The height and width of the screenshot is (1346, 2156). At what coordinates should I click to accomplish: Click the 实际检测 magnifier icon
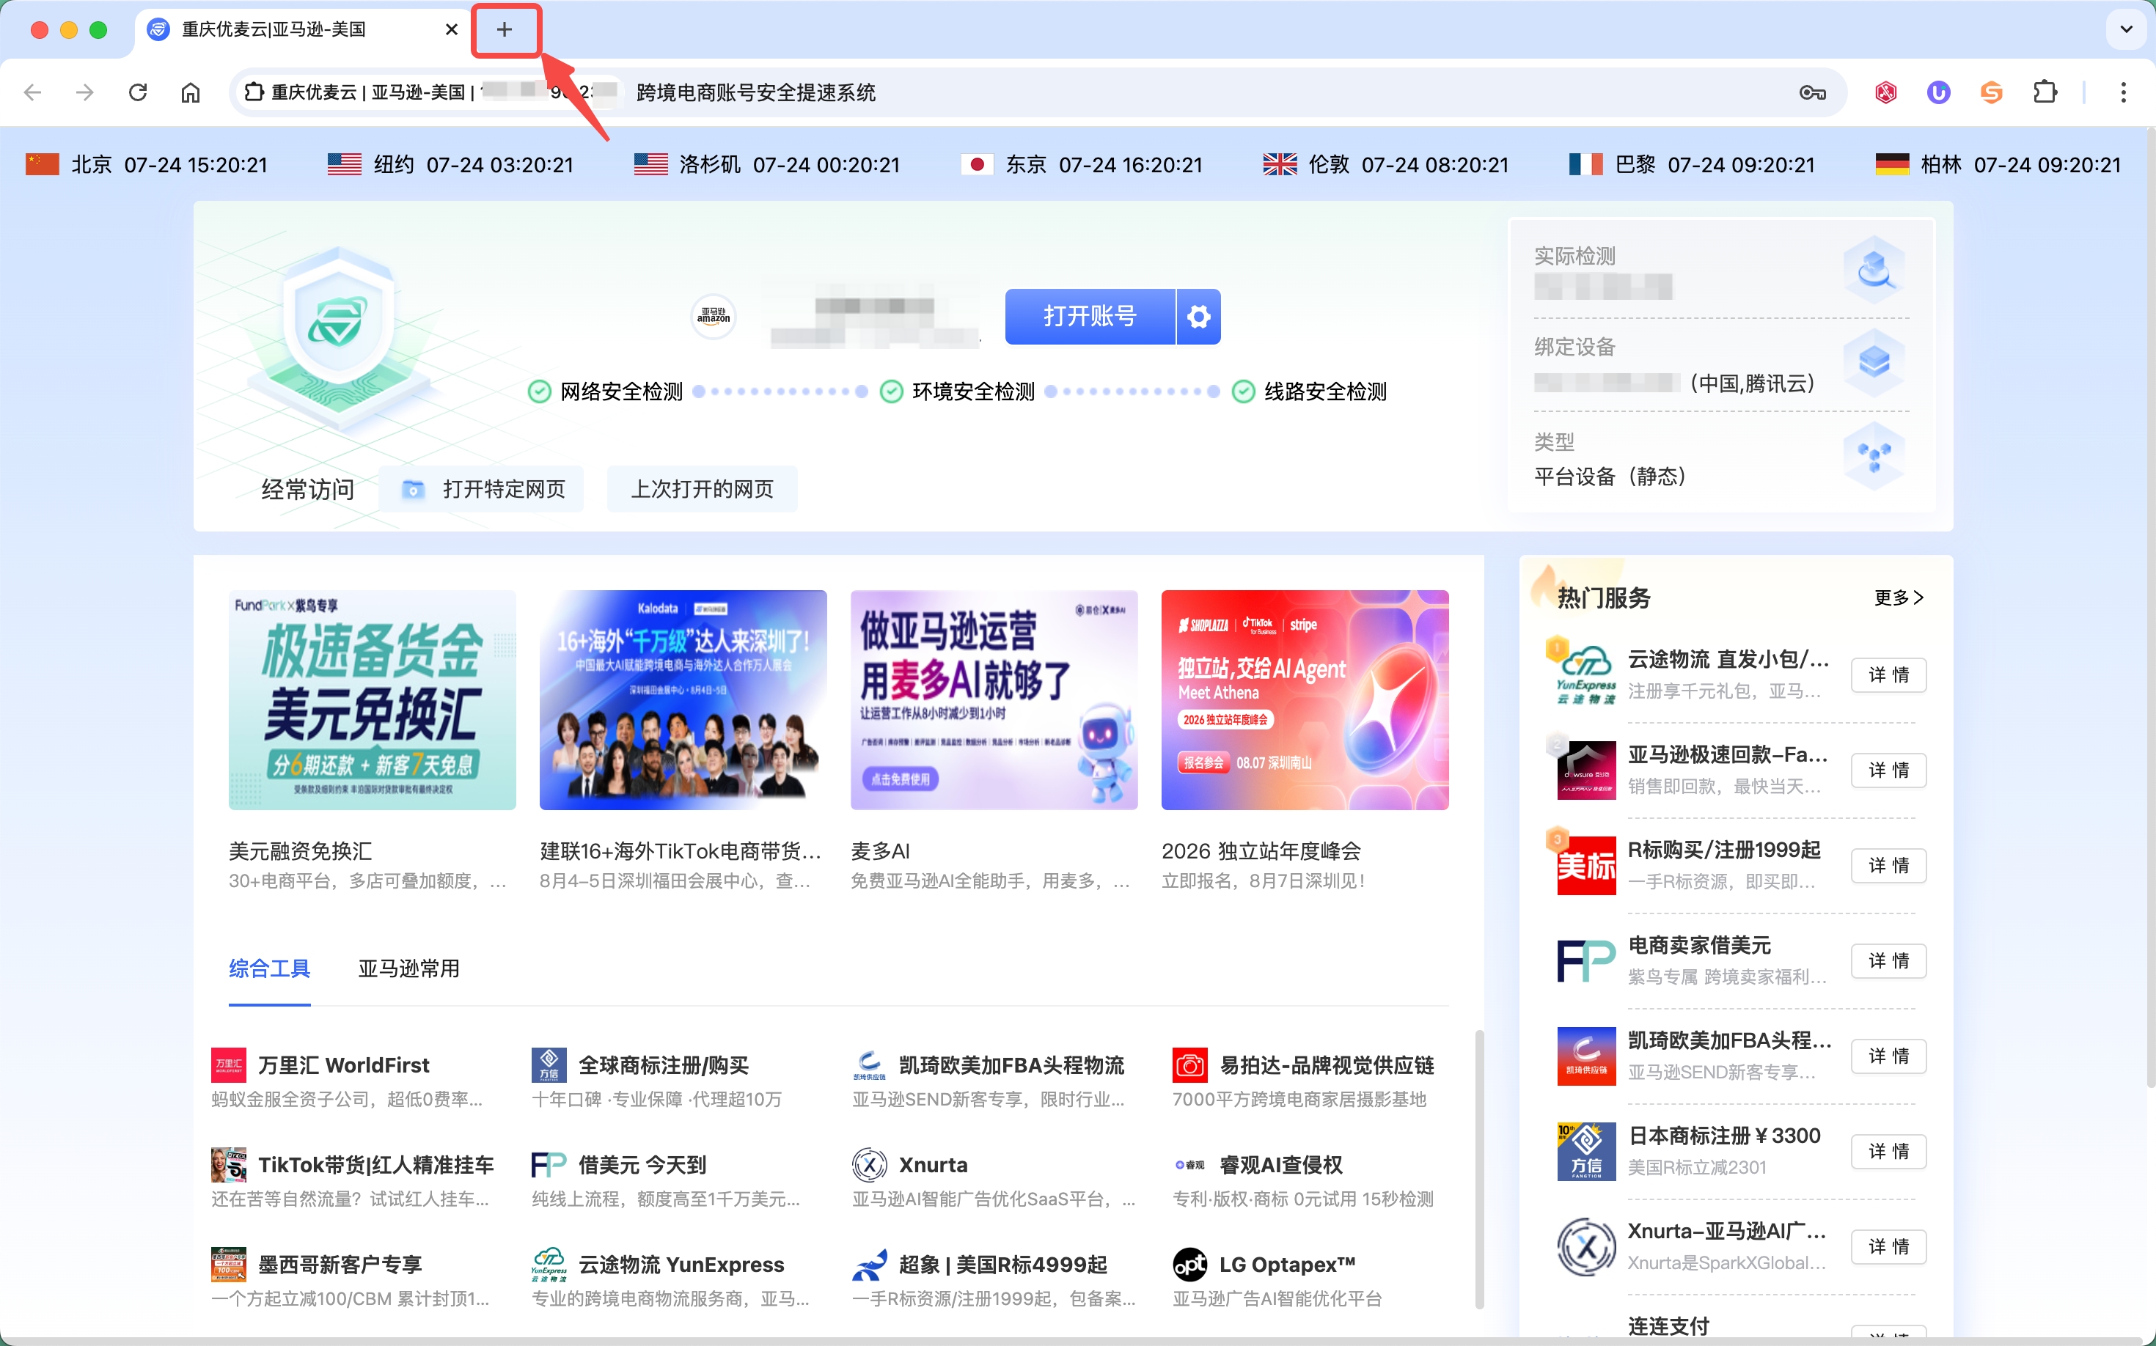1874,269
